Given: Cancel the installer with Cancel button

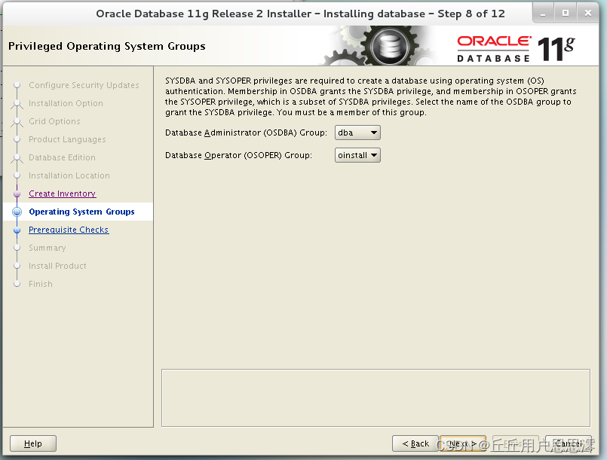Looking at the screenshot, I should (x=569, y=443).
